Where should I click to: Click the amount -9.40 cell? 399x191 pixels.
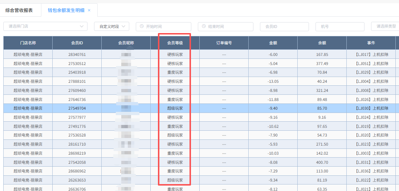click(x=273, y=108)
